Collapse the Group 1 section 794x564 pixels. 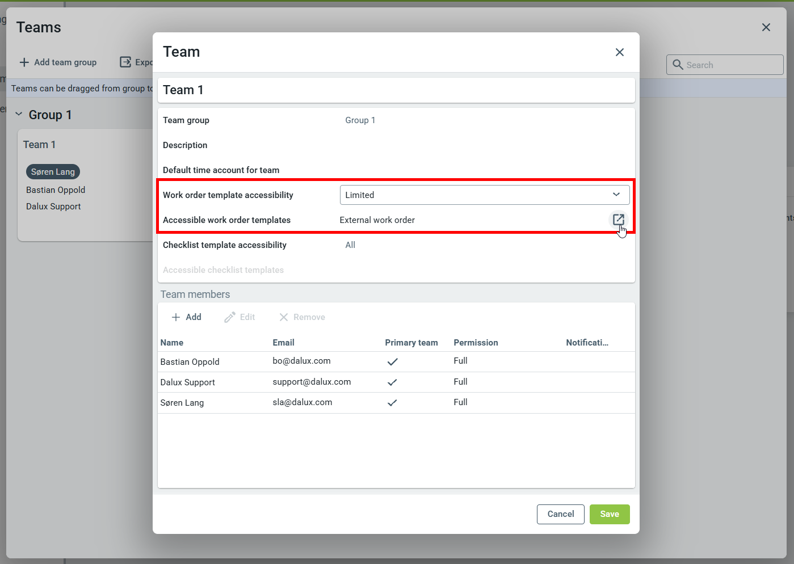19,115
